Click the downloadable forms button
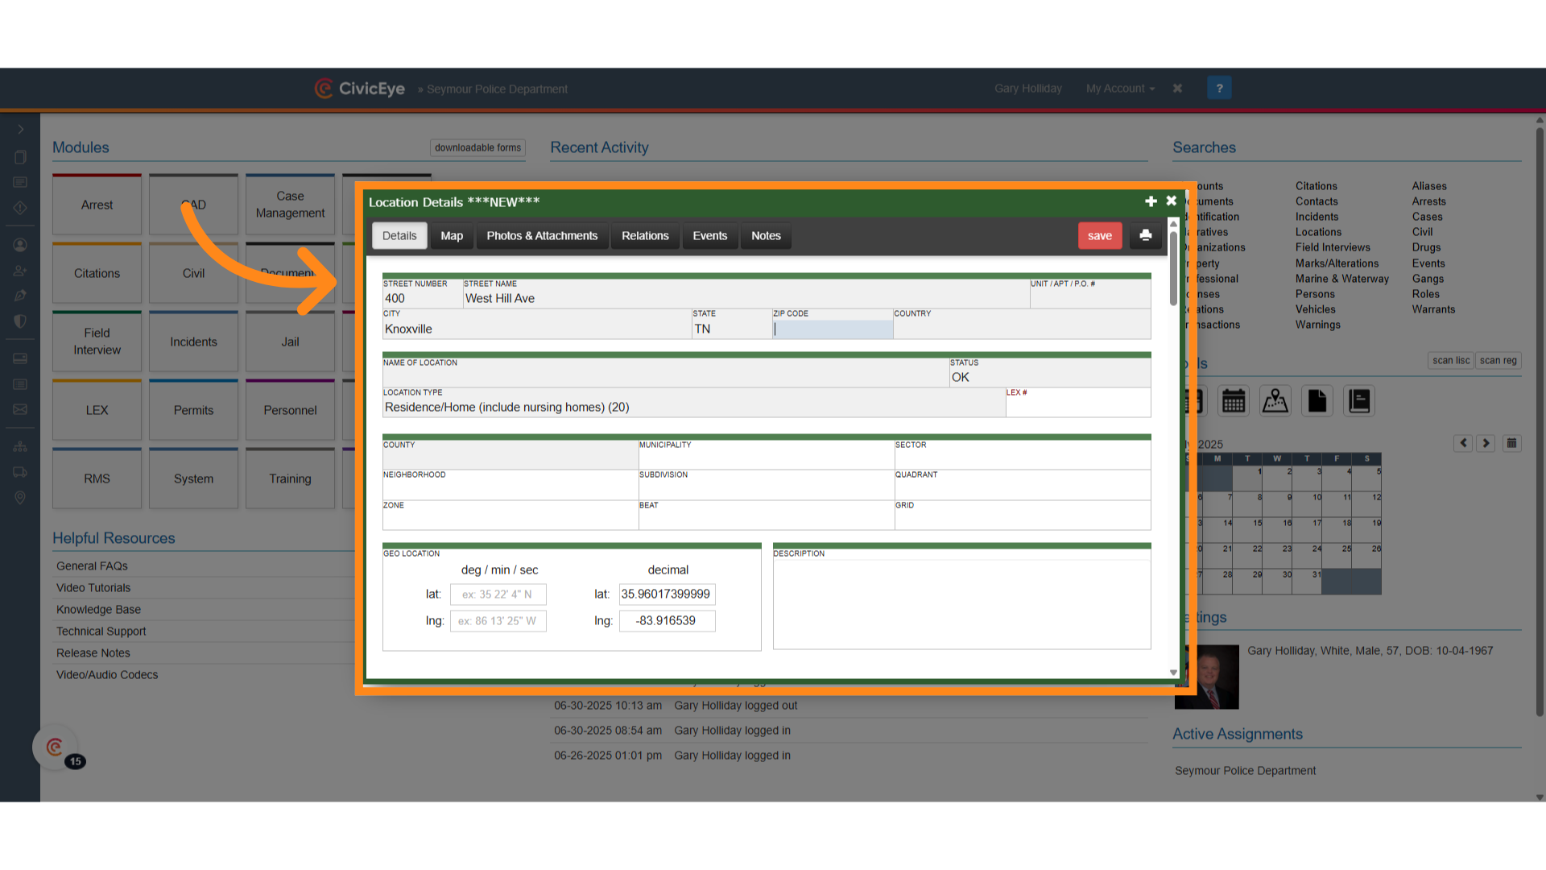The height and width of the screenshot is (870, 1546). point(477,147)
